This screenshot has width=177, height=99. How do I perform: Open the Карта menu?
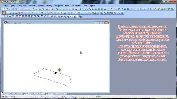67,6
